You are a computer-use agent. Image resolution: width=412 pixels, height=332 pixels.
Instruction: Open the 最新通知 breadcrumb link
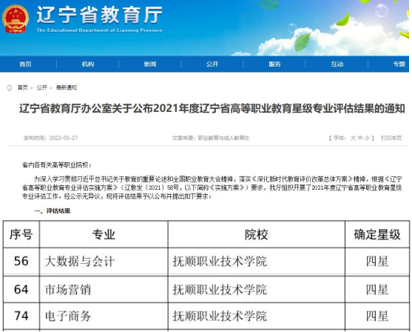(67, 87)
